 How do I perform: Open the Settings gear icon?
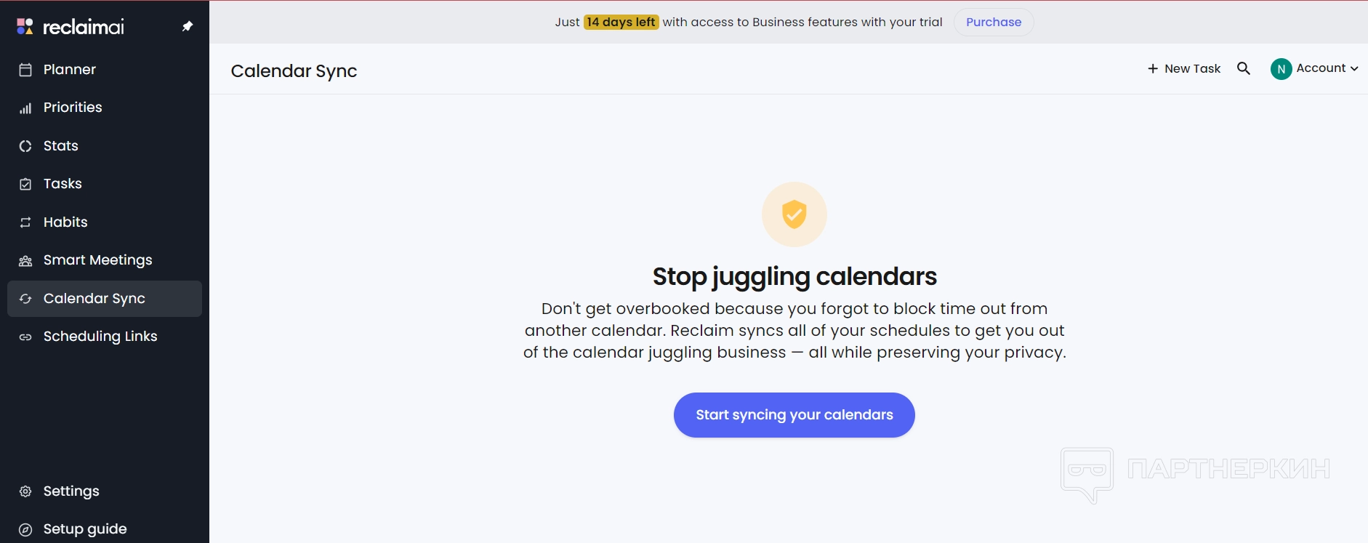coord(25,491)
